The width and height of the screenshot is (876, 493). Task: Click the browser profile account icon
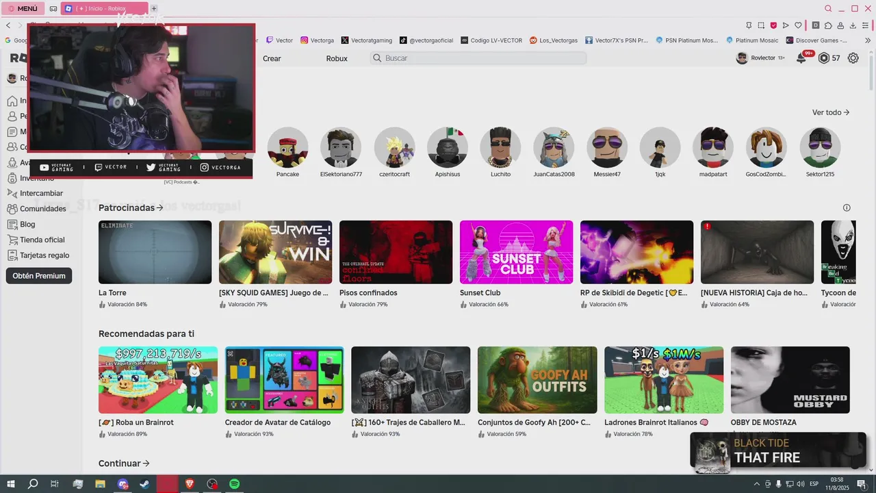(841, 25)
